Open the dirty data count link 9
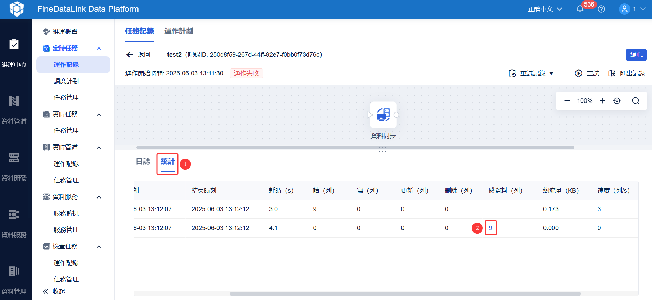The width and height of the screenshot is (652, 300). [x=490, y=228]
